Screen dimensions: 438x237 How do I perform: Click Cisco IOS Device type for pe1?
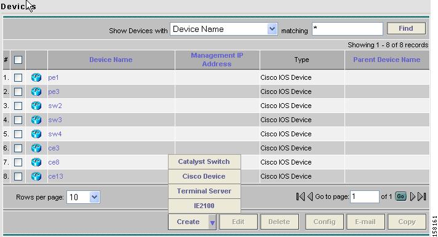coord(286,77)
